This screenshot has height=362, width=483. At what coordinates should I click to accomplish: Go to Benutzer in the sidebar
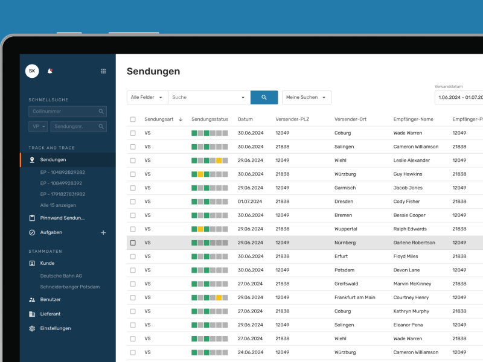pos(50,299)
